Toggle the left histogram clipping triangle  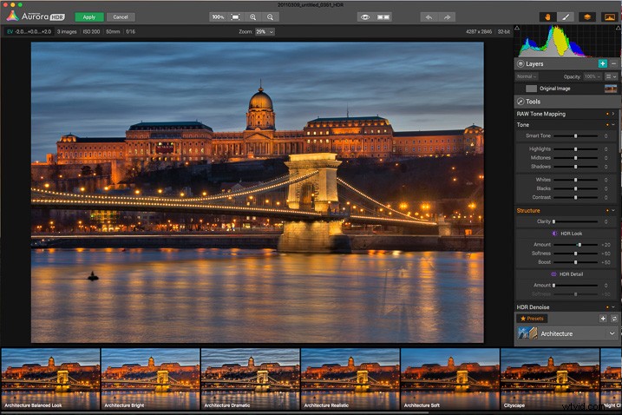(517, 28)
